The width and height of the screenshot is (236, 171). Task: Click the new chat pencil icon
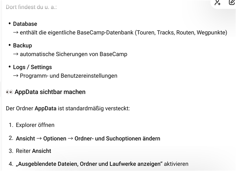tap(232, 3)
